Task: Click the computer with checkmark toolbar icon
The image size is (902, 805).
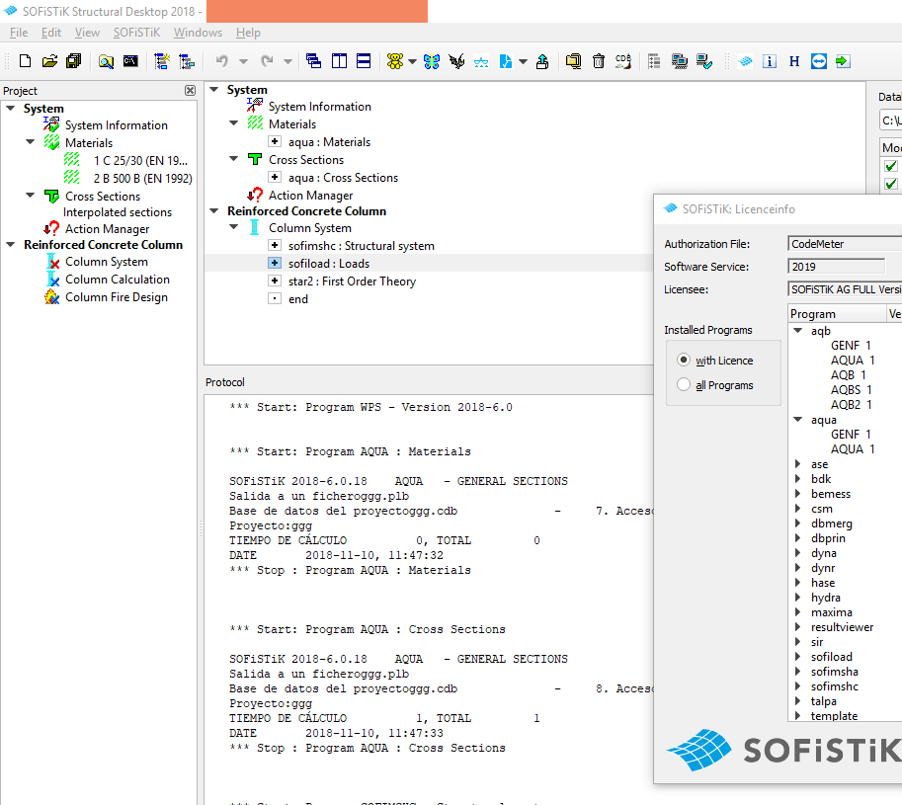Action: click(704, 61)
